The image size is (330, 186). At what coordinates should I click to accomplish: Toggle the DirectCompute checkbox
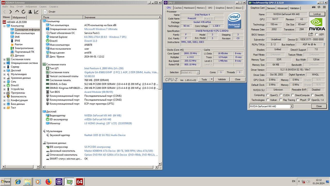(293, 95)
